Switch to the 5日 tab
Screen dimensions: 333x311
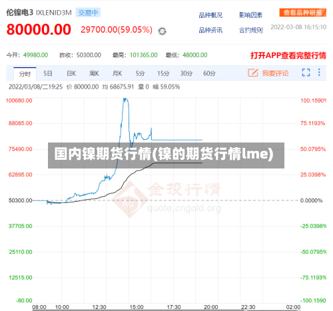(48, 73)
